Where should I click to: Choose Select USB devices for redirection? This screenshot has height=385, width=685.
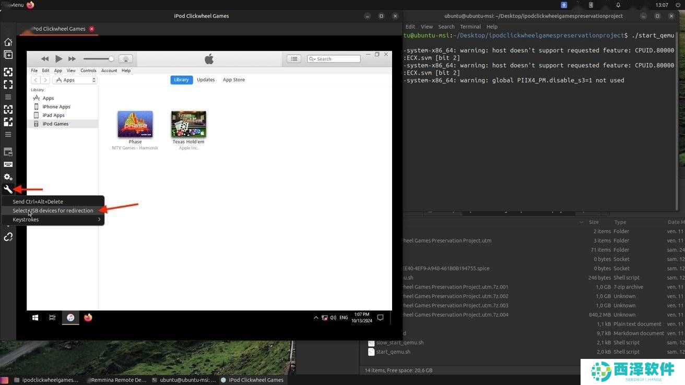pyautogui.click(x=53, y=211)
